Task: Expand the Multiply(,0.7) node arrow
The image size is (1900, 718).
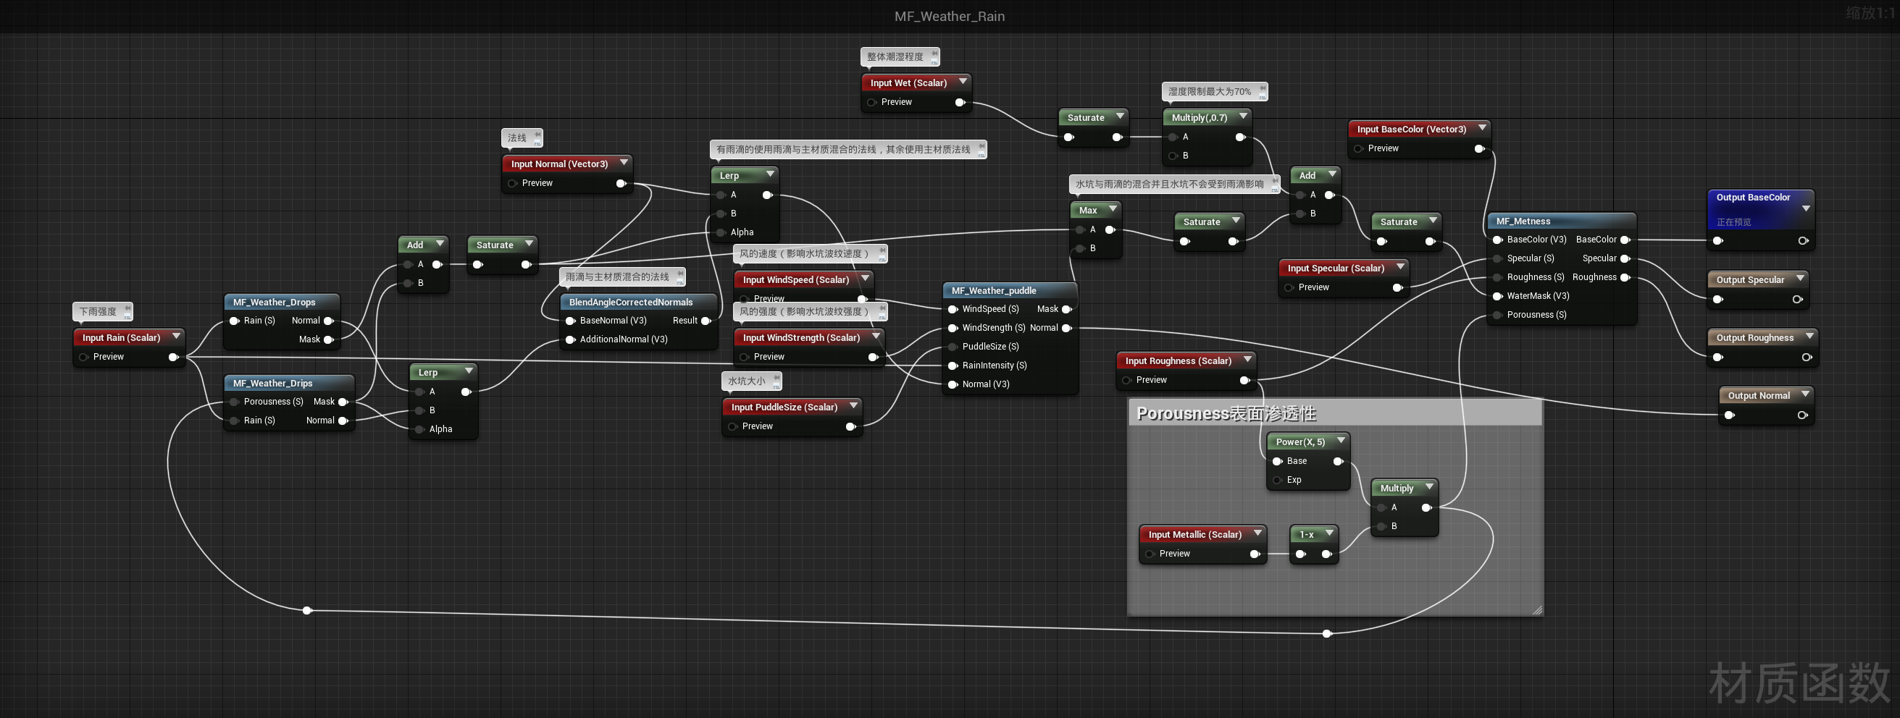Action: coord(1243,117)
